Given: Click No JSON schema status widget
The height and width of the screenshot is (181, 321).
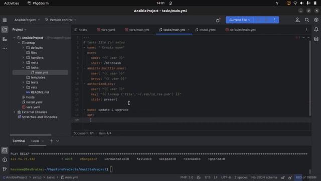Looking at the screenshot, I should (x=264, y=177).
